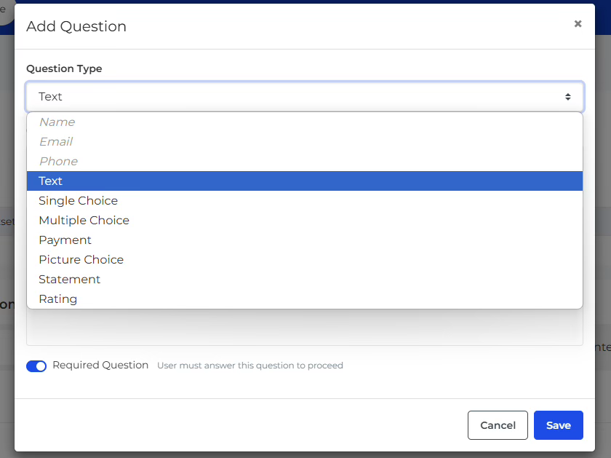Viewport: 611px width, 458px height.
Task: Click the Required Question label text
Action: [100, 365]
